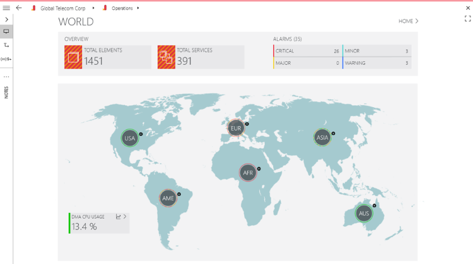Open the NOTES side tab
473x264 pixels.
[x=6, y=93]
